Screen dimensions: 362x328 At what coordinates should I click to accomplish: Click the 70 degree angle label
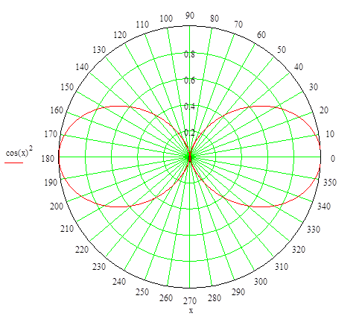[238, 25]
